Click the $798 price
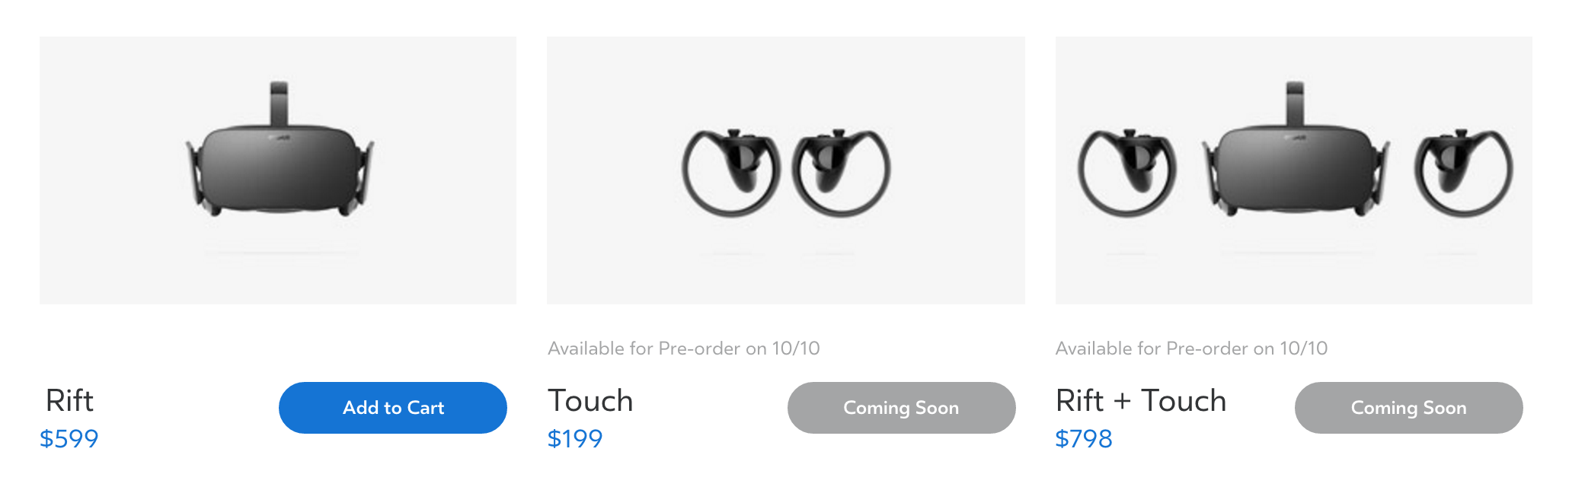Screen dimensions: 1569x490 click(1084, 438)
